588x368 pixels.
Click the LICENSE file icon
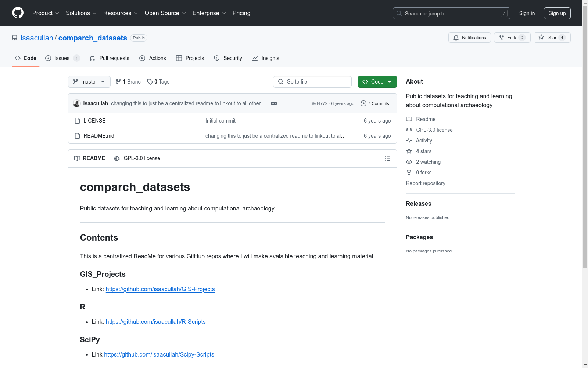click(77, 121)
